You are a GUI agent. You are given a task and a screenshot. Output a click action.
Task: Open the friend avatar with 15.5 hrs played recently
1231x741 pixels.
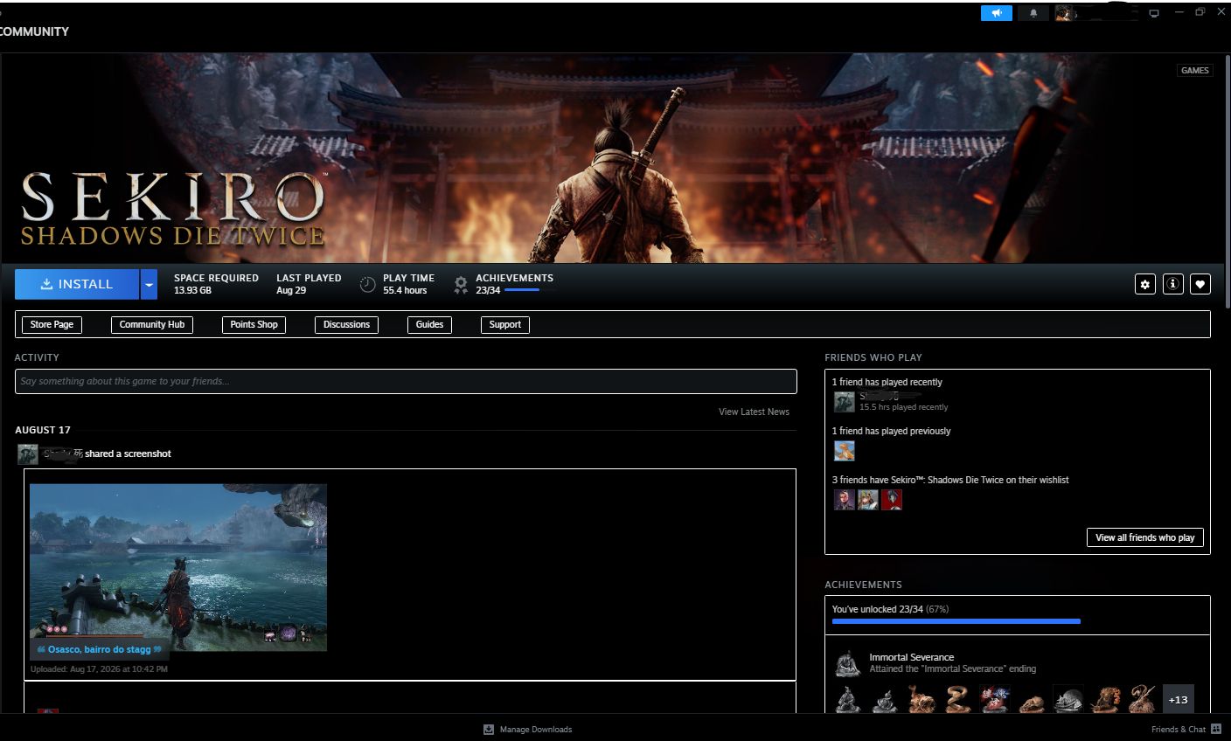pyautogui.click(x=844, y=401)
